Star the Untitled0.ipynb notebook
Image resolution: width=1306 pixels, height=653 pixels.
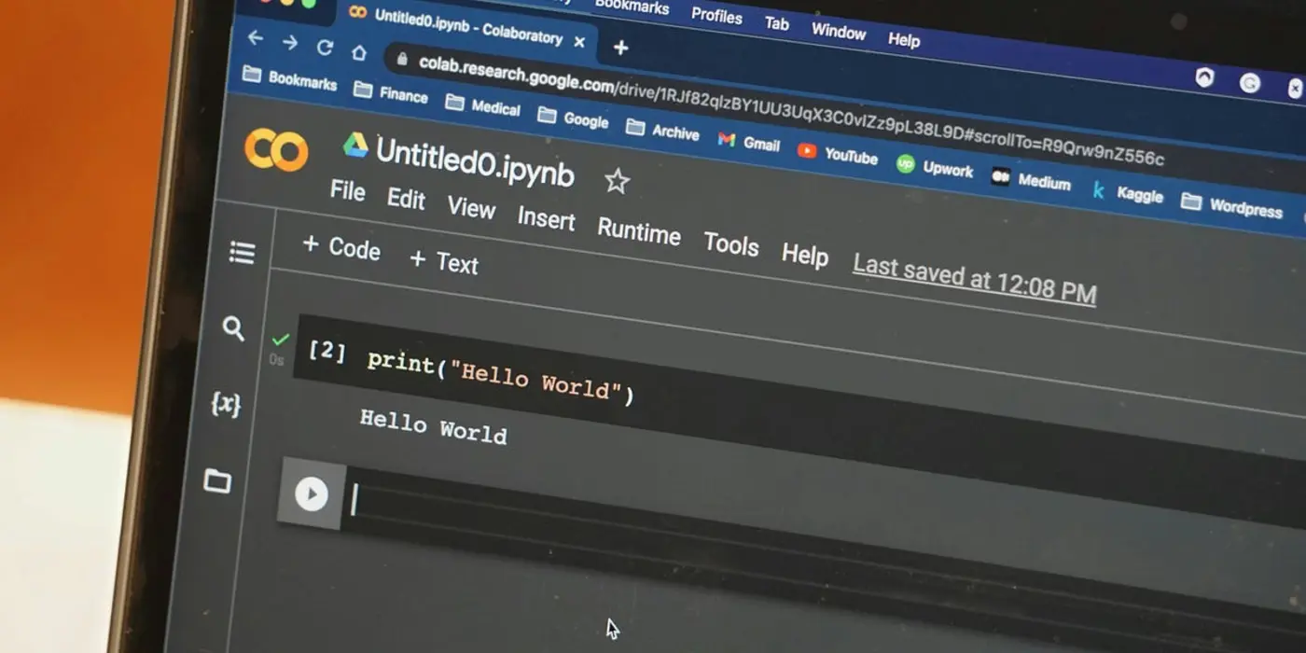click(617, 181)
